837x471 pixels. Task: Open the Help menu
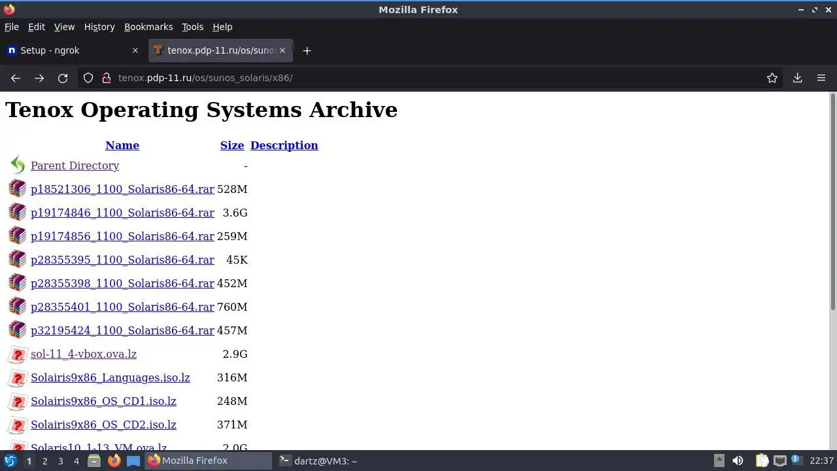click(x=222, y=27)
